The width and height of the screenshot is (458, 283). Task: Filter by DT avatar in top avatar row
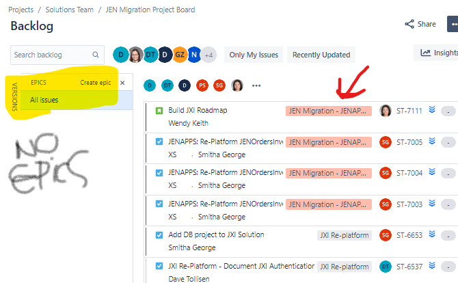coord(150,55)
